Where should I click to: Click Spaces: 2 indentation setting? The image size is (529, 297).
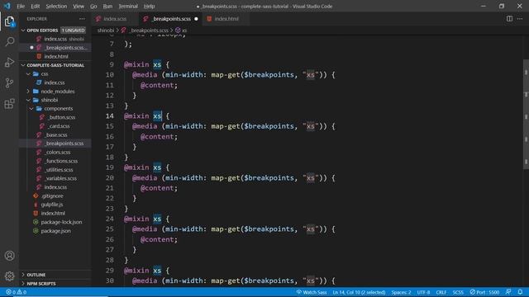pyautogui.click(x=401, y=292)
